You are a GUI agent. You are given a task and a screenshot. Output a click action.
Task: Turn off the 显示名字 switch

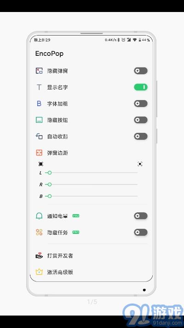pyautogui.click(x=141, y=87)
